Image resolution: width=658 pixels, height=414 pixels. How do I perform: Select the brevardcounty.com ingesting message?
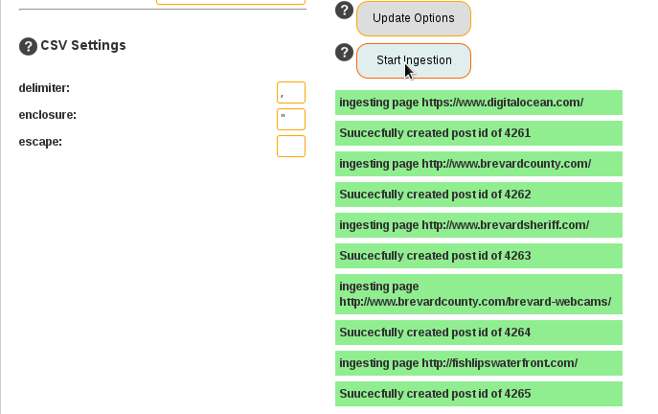coord(478,164)
